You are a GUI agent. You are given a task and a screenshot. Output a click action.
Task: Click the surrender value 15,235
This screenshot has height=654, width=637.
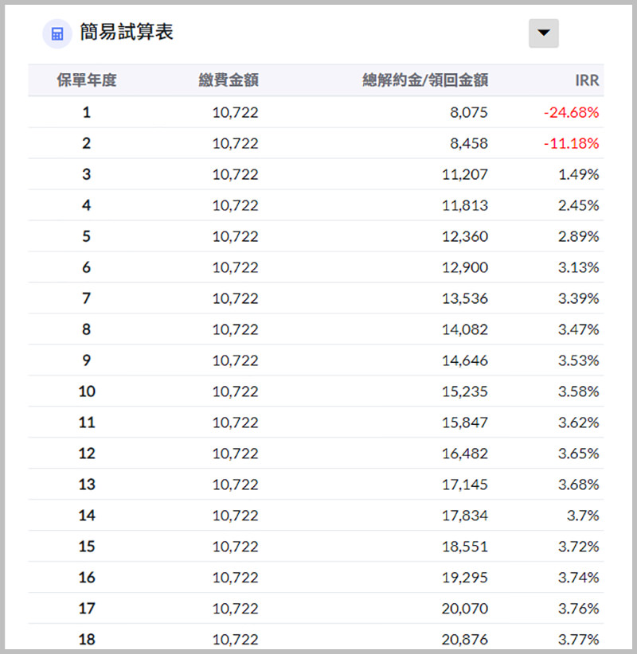tap(465, 391)
